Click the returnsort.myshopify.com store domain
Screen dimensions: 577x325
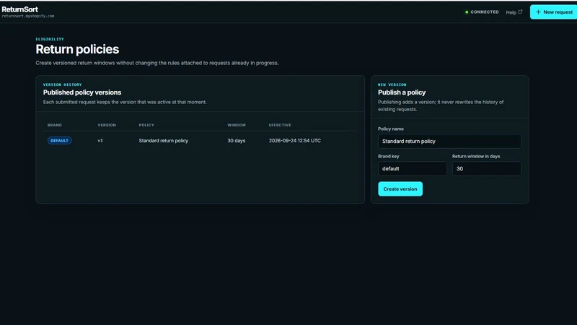28,16
